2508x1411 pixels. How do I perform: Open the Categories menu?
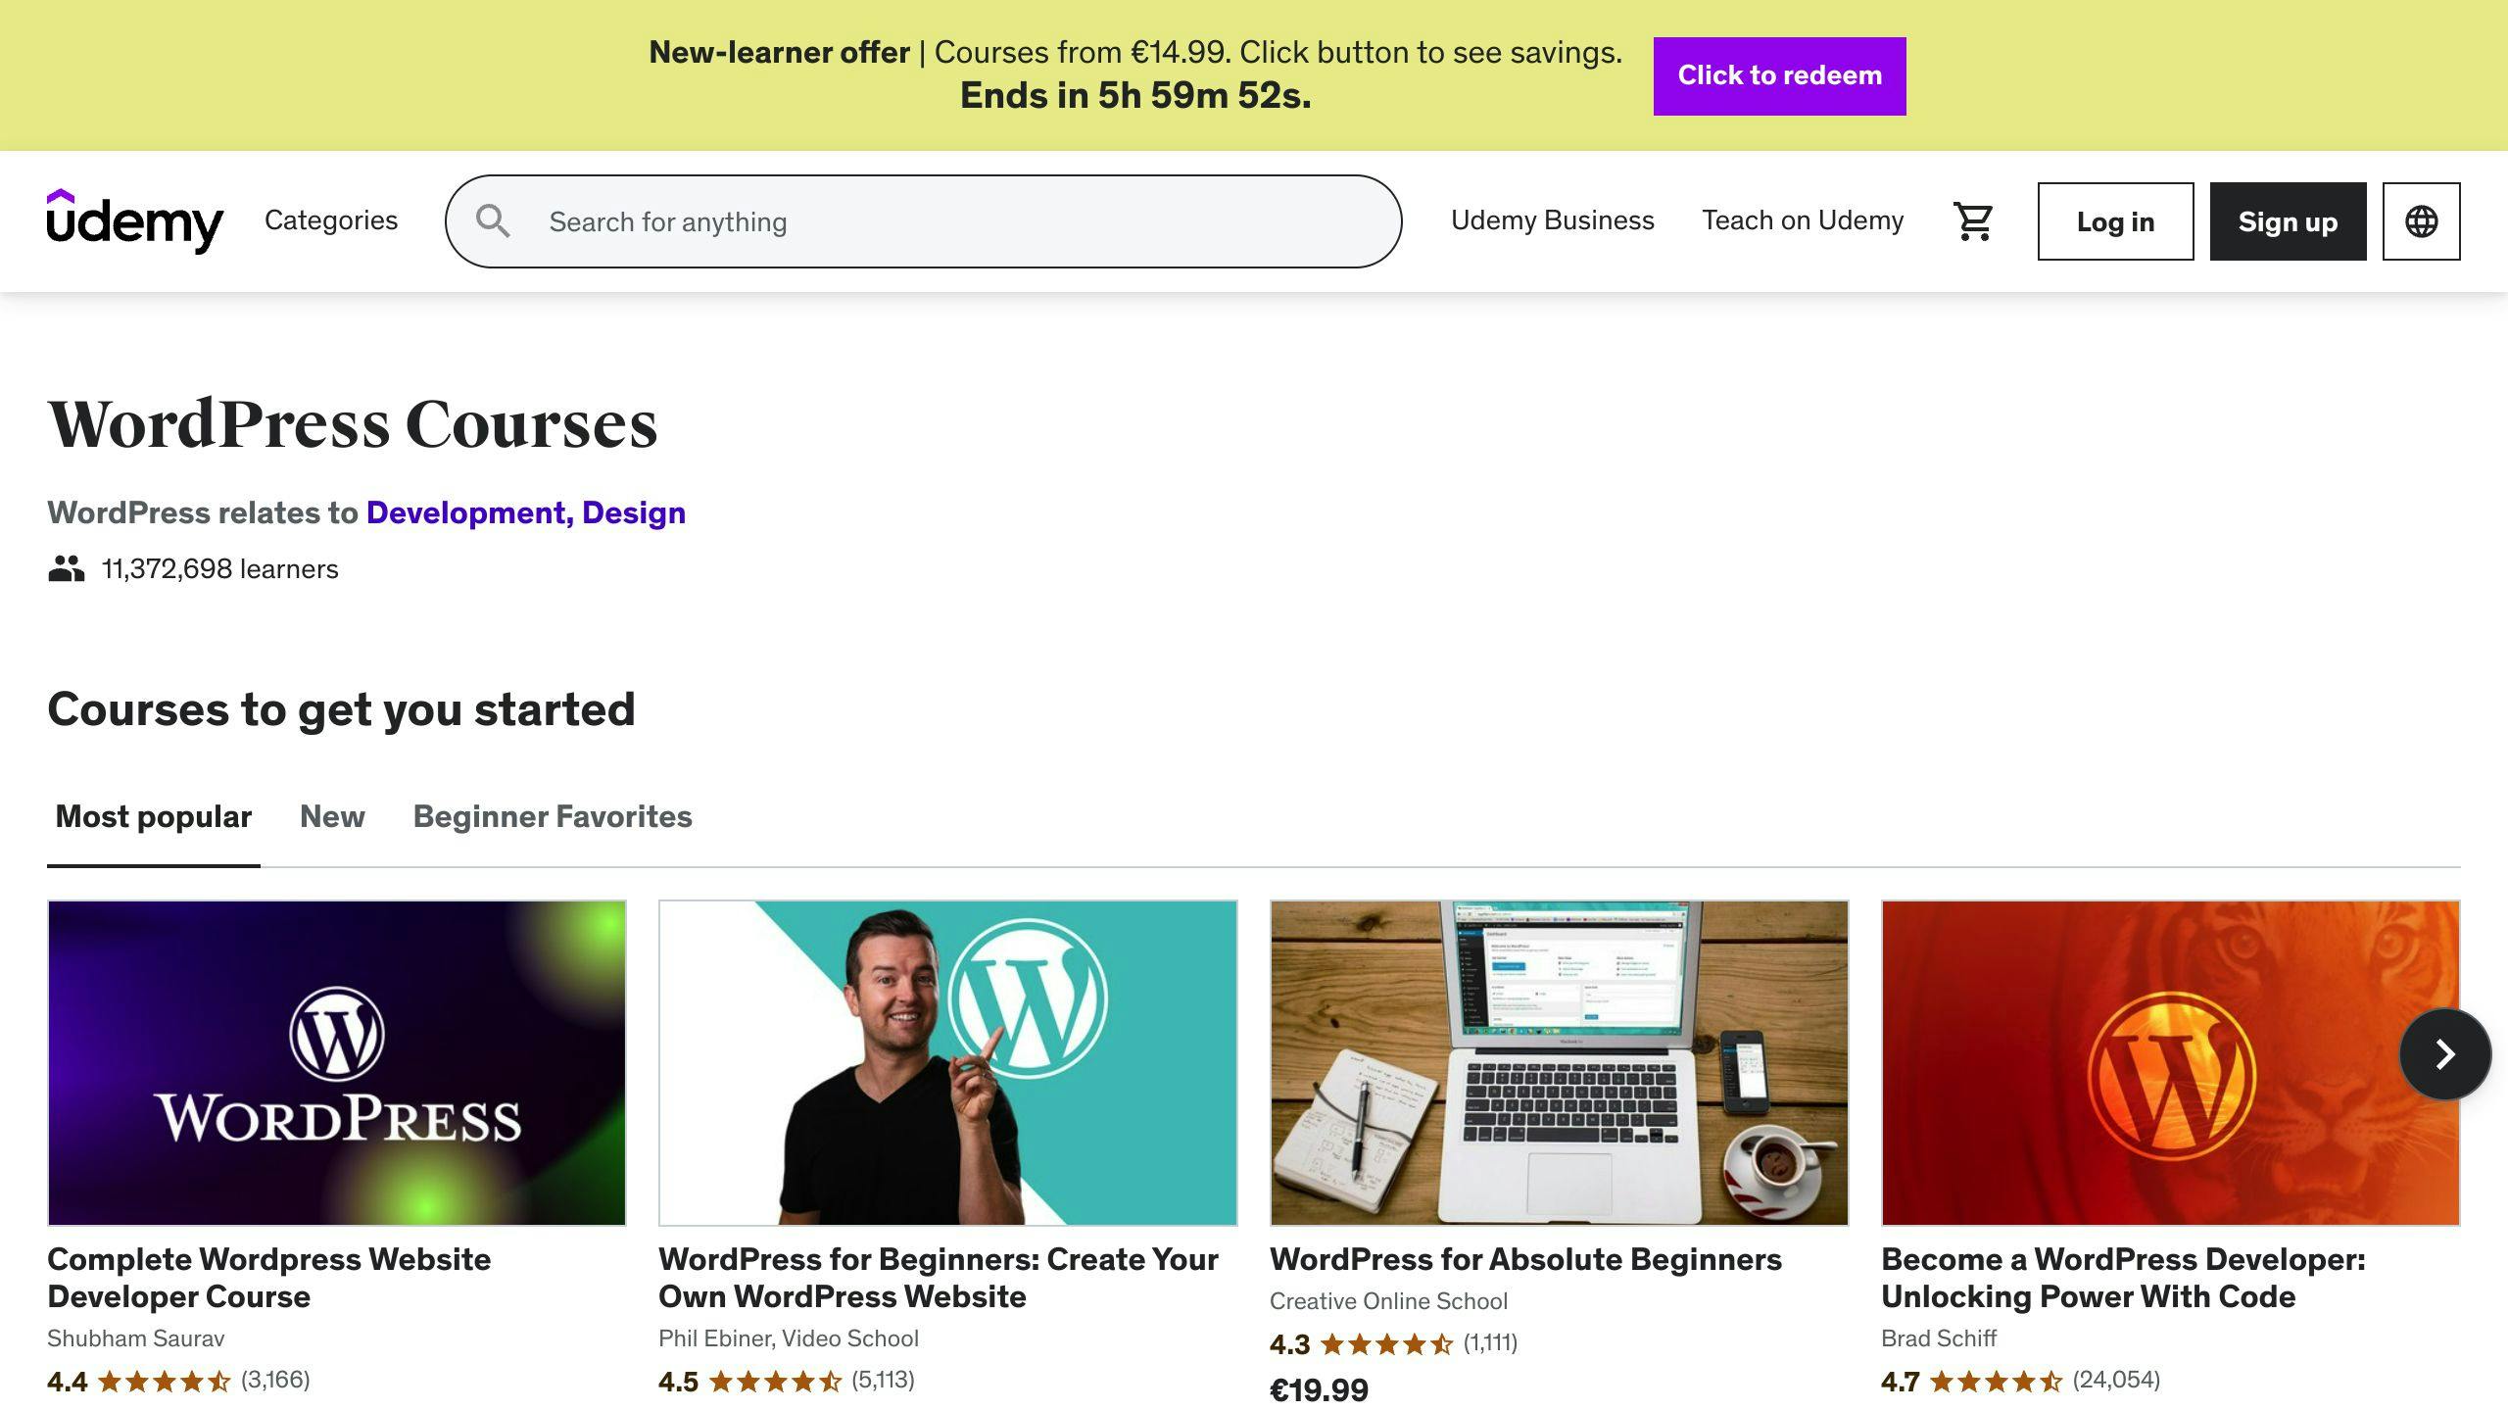point(330,220)
